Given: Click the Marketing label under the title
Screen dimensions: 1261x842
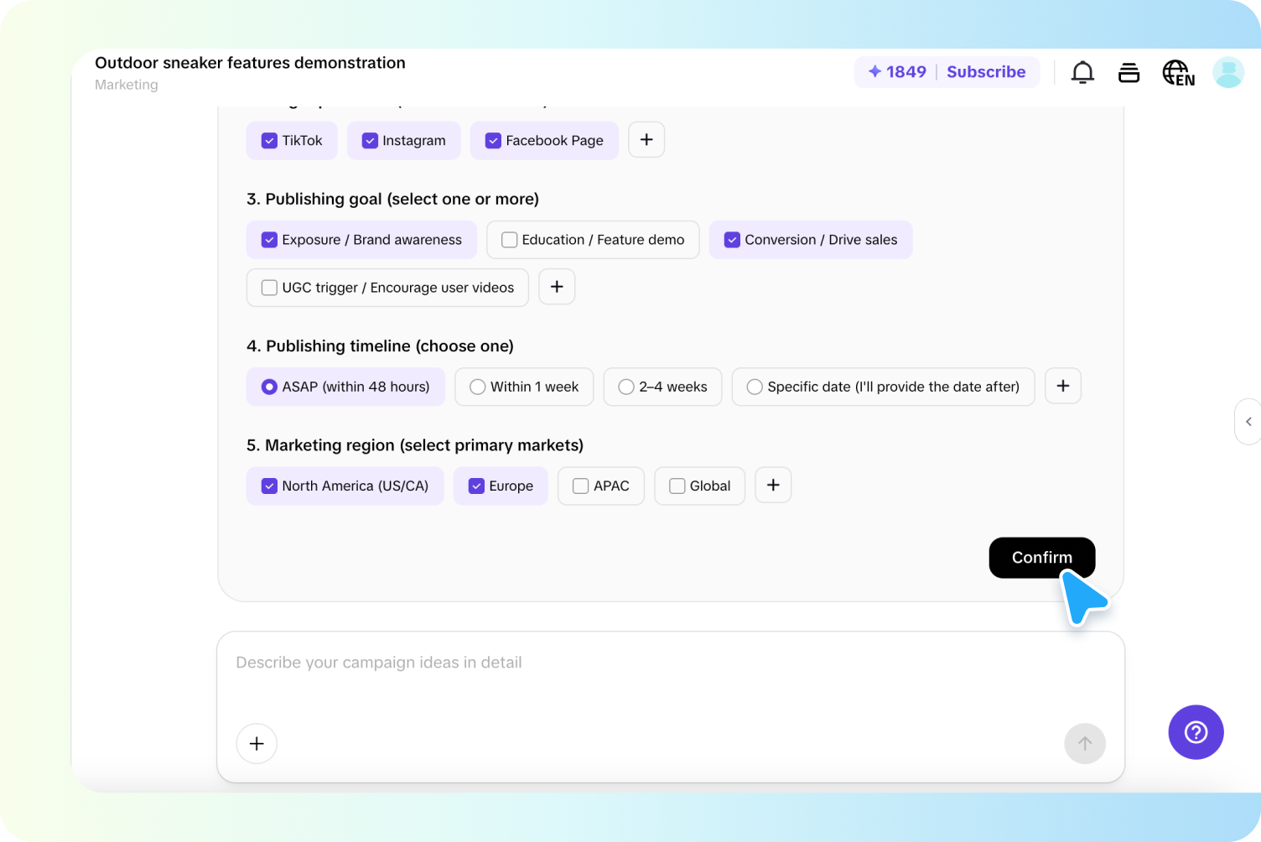Looking at the screenshot, I should 126,84.
